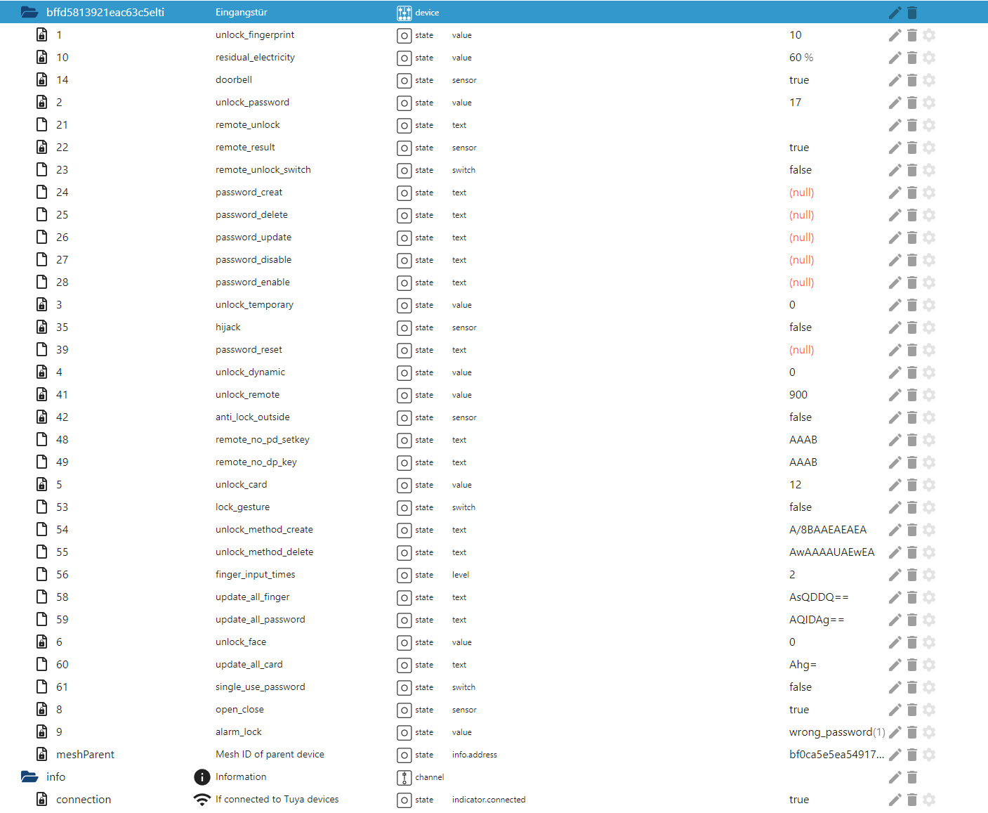
Task: Click the update_all_password value AQIDAg==
Action: [817, 620]
